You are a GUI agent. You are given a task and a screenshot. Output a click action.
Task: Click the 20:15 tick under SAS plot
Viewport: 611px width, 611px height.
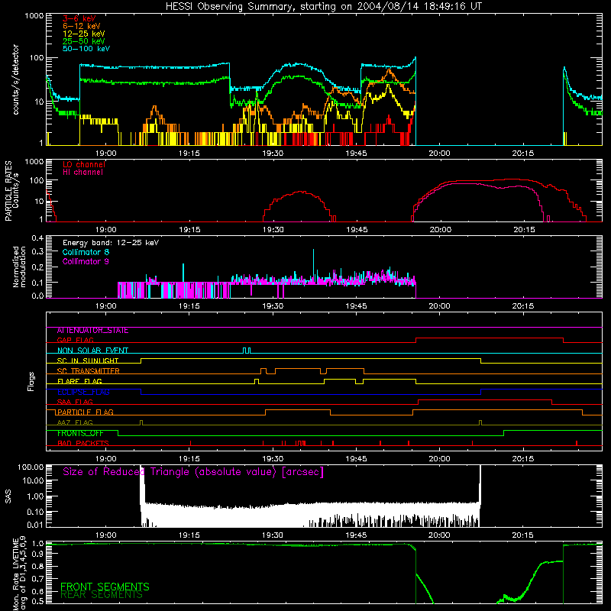(523, 535)
